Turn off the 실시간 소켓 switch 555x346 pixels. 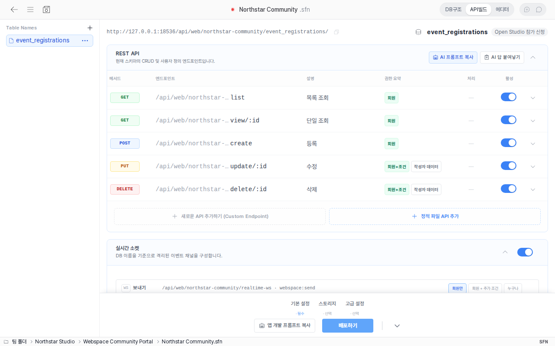(525, 252)
